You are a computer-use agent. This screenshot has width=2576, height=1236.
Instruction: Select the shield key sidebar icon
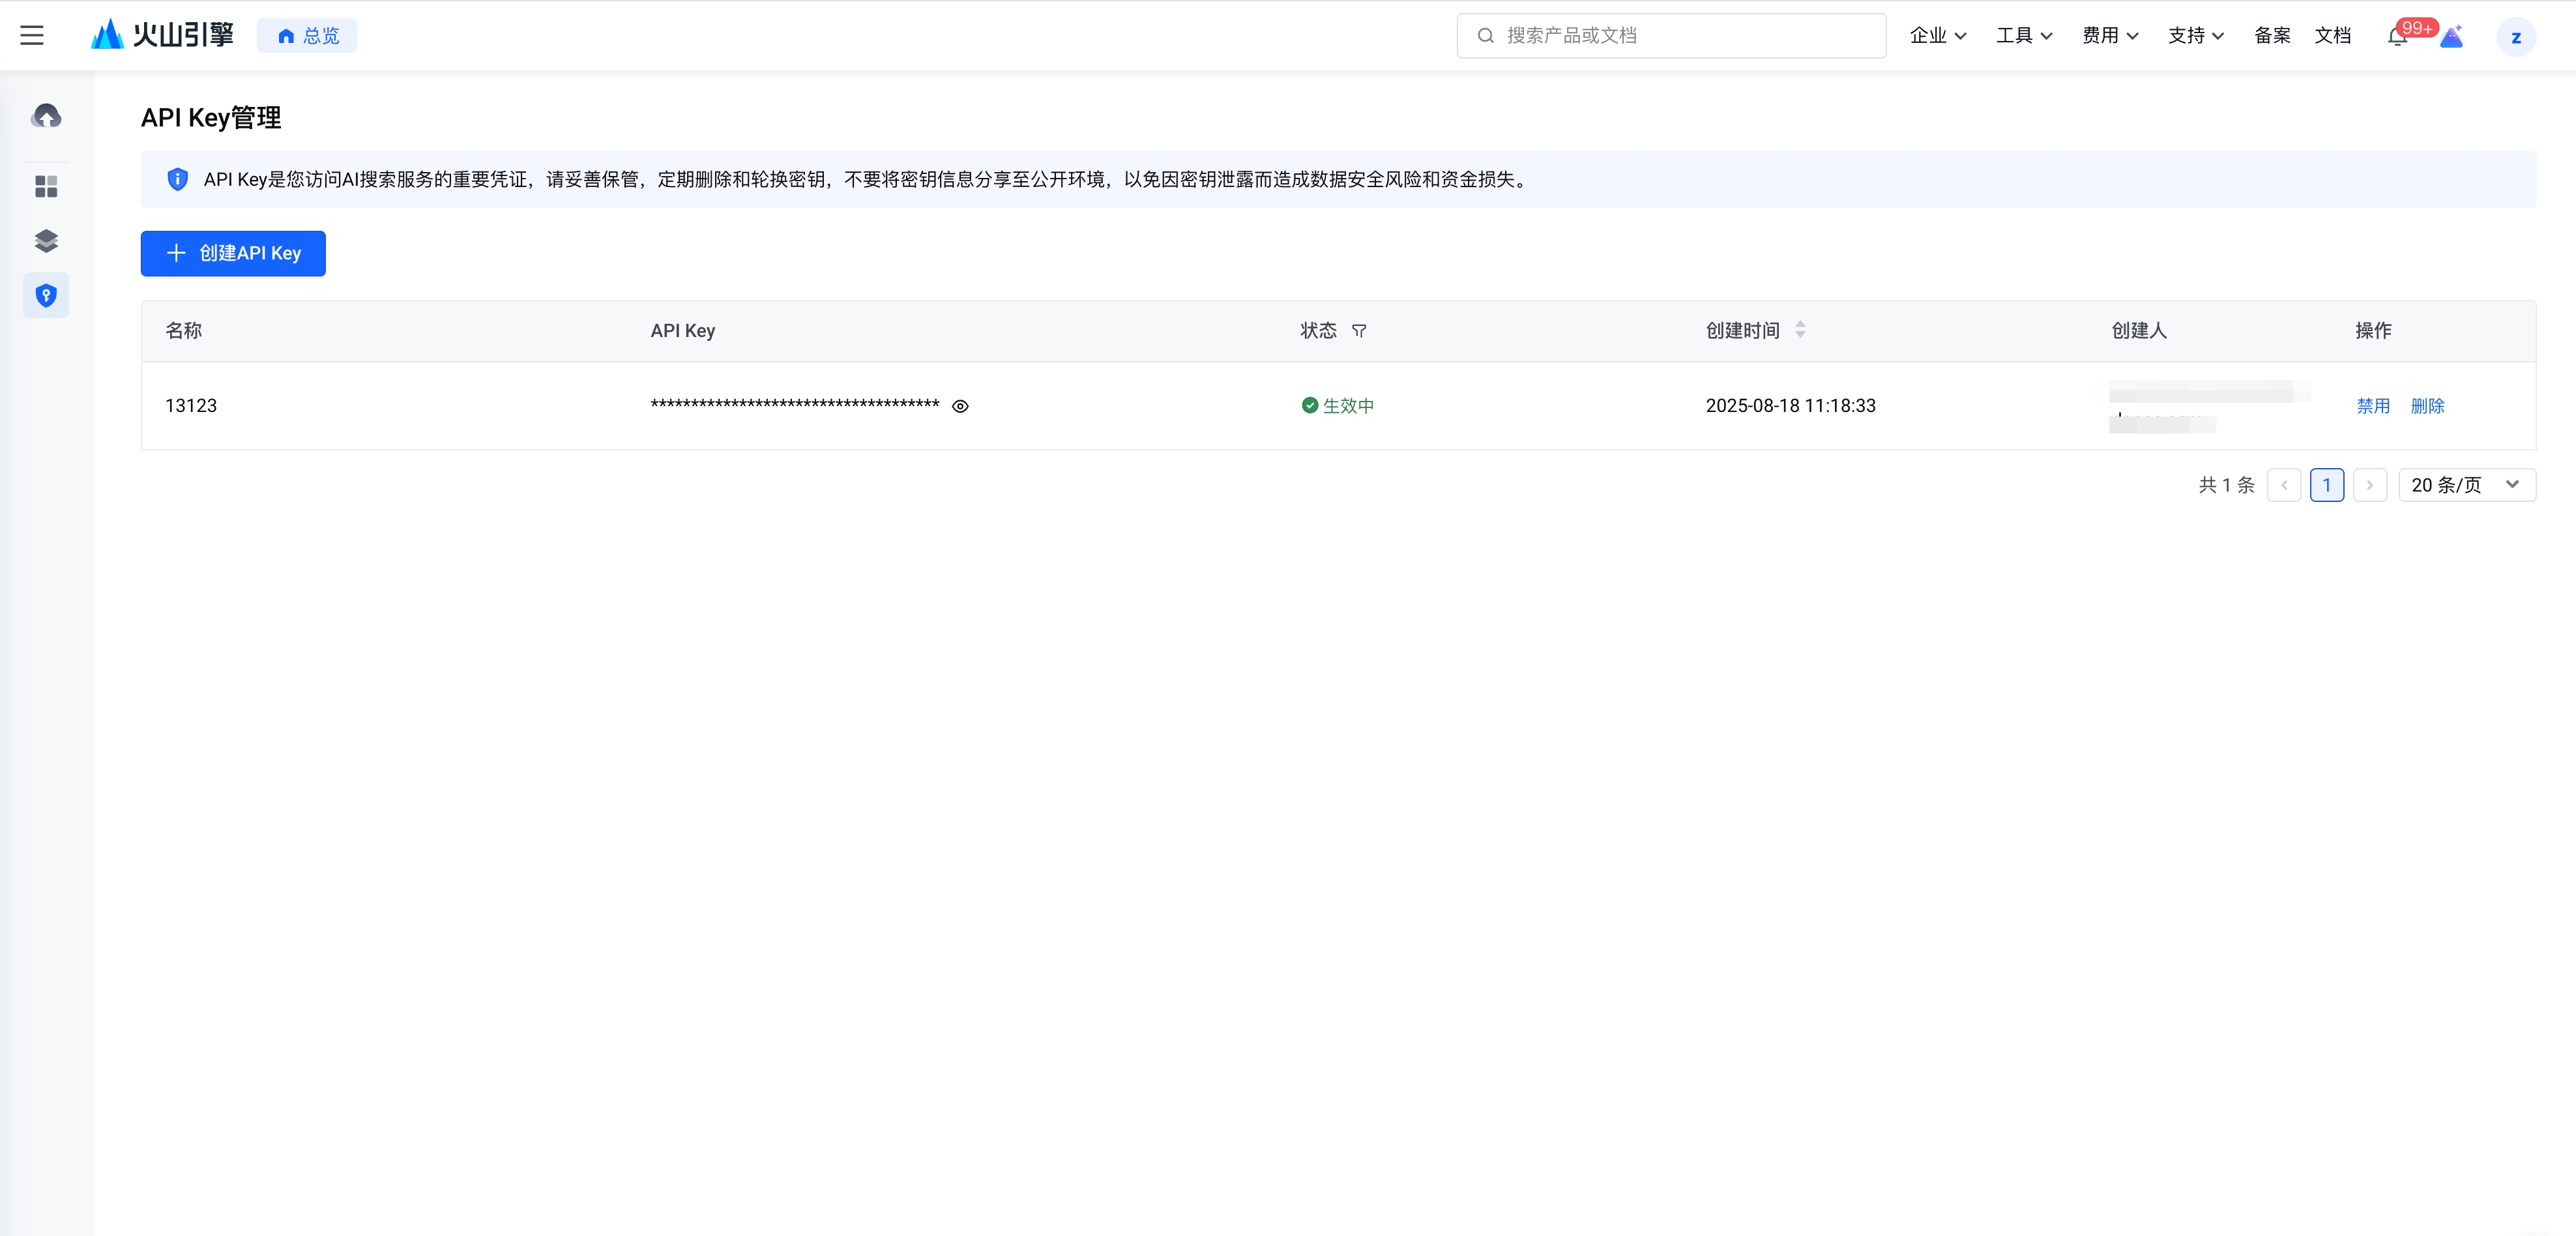pyautogui.click(x=46, y=296)
